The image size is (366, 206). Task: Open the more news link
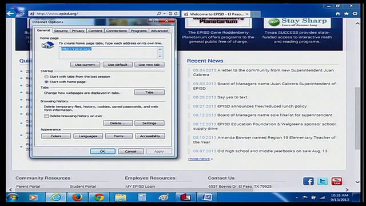[x=199, y=159]
